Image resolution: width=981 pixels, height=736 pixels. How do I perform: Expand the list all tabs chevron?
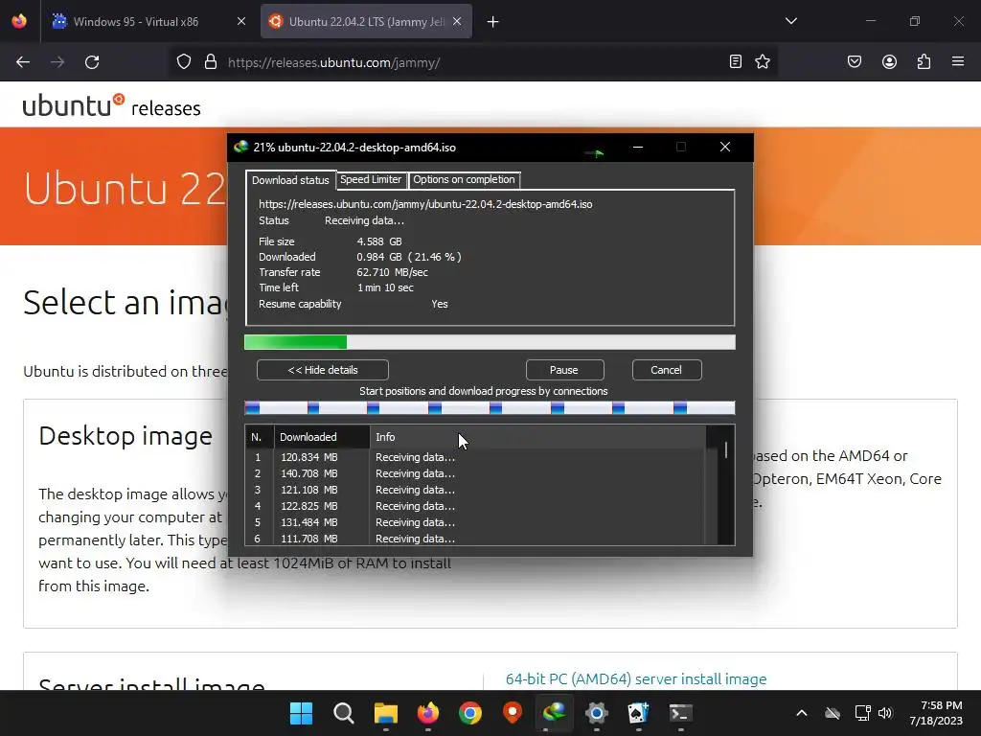(x=790, y=21)
